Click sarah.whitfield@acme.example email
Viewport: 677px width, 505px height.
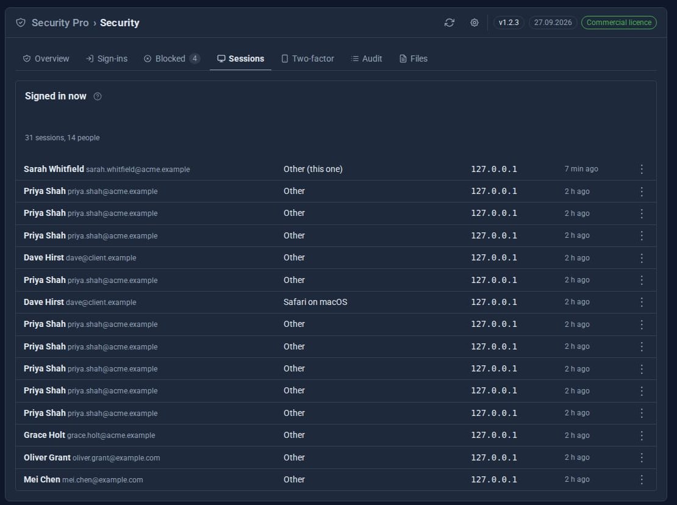point(138,170)
